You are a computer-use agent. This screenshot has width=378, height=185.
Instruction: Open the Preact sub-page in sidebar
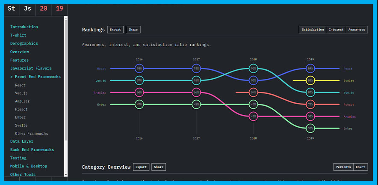coord(21,109)
